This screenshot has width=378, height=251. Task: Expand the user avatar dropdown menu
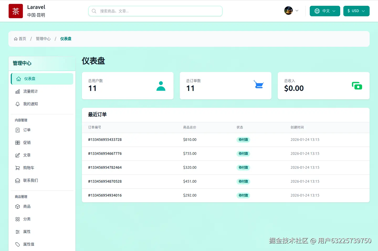[x=291, y=11]
